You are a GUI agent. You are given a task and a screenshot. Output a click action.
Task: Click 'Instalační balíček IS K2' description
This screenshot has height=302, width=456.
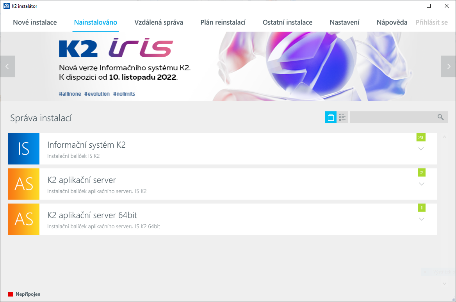[73, 156]
